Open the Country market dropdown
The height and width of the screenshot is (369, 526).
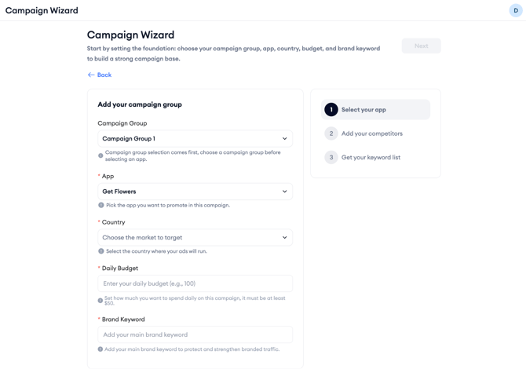click(x=195, y=237)
